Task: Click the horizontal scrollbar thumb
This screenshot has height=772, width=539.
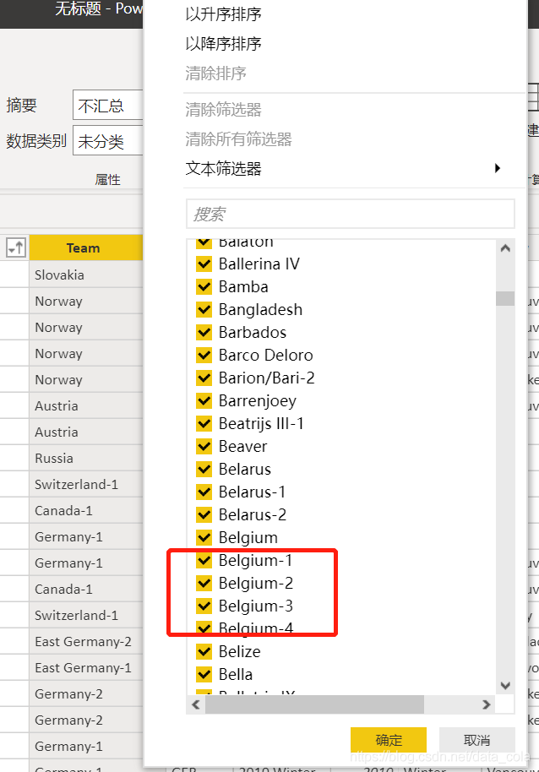Action: pyautogui.click(x=314, y=704)
